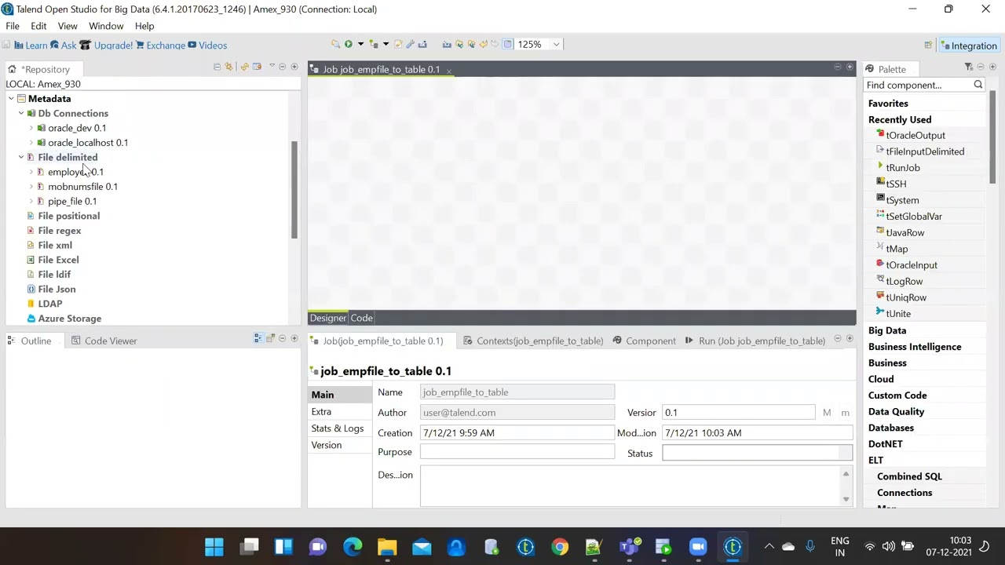The height and width of the screenshot is (565, 1005).
Task: Select tLogRow component in palette
Action: [904, 281]
